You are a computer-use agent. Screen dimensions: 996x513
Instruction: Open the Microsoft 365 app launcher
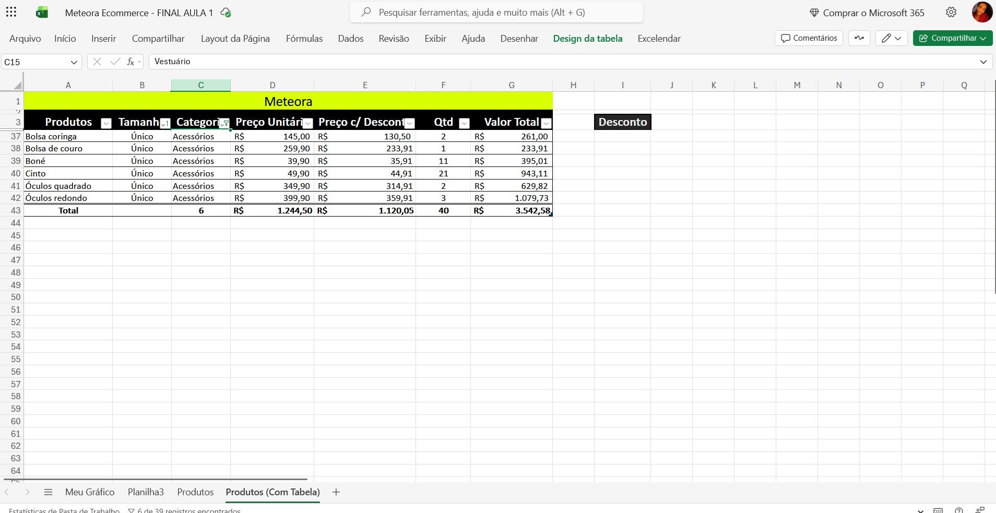pyautogui.click(x=11, y=13)
